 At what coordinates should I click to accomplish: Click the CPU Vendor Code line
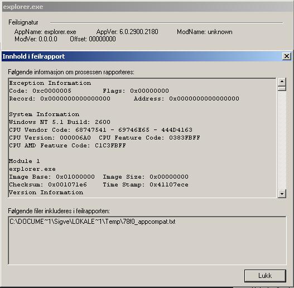click(x=100, y=130)
